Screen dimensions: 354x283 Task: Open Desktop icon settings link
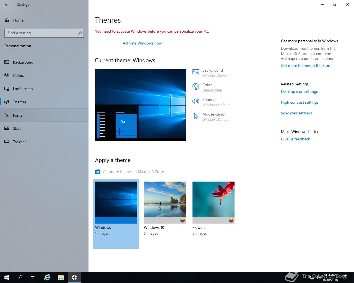[299, 91]
